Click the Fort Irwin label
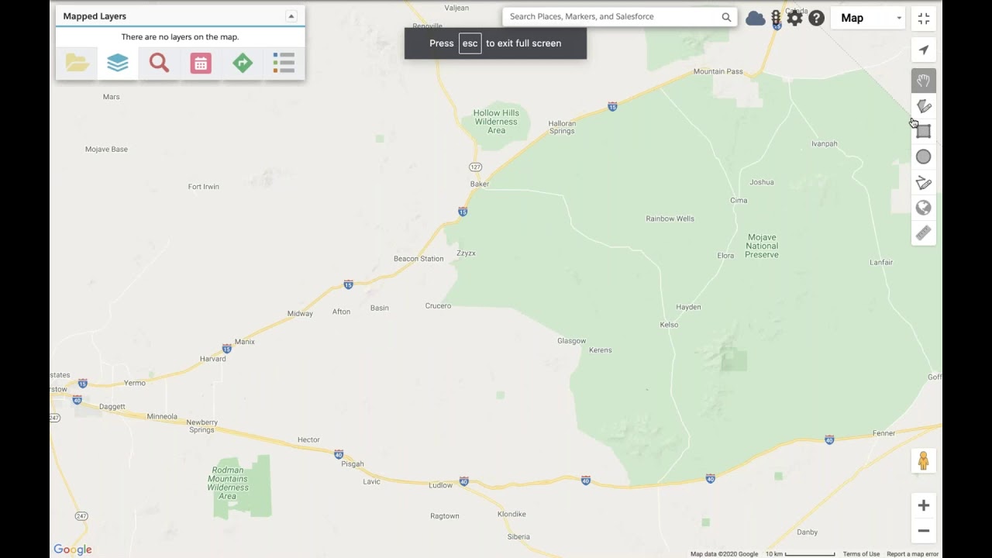Viewport: 992px width, 558px height. pos(204,187)
